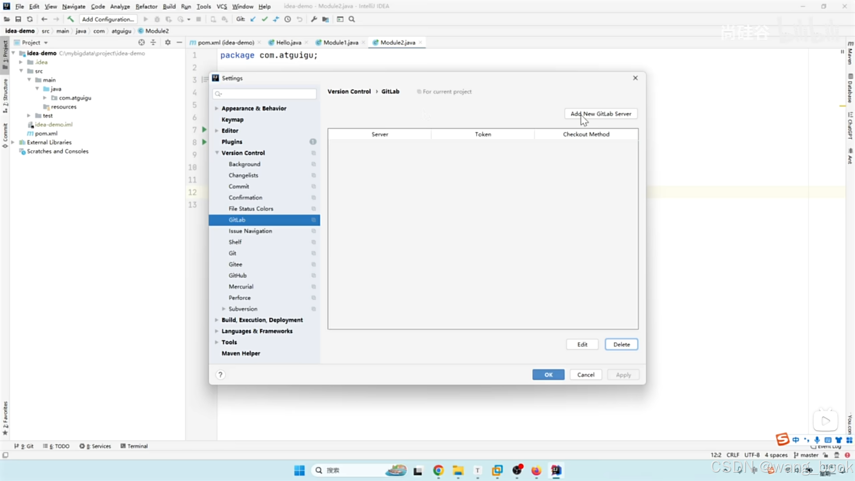Click Cancel in the Settings dialog
Viewport: 855px width, 481px height.
click(586, 375)
